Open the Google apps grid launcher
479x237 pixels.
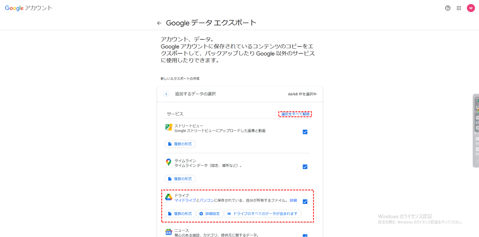tap(459, 8)
